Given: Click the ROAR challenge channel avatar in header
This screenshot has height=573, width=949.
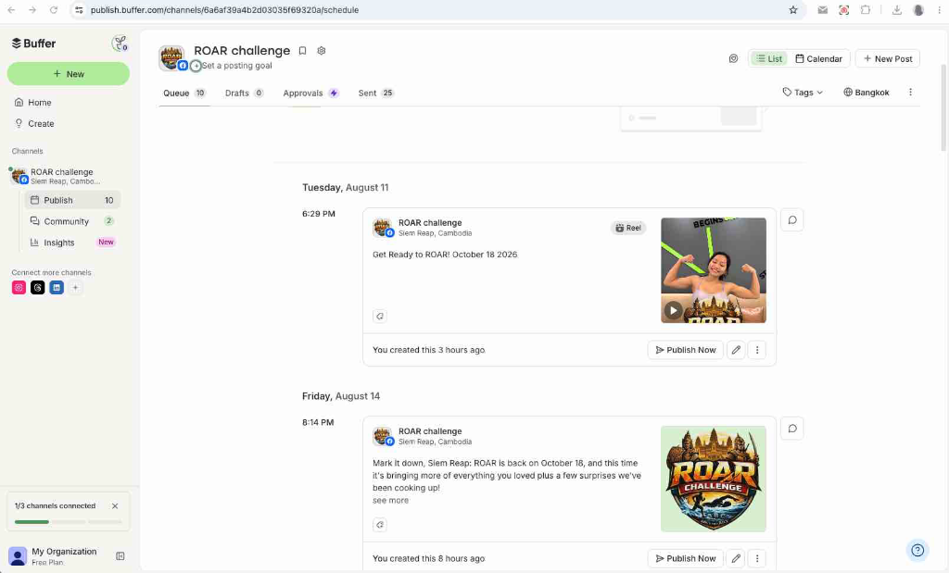Looking at the screenshot, I should 171,58.
